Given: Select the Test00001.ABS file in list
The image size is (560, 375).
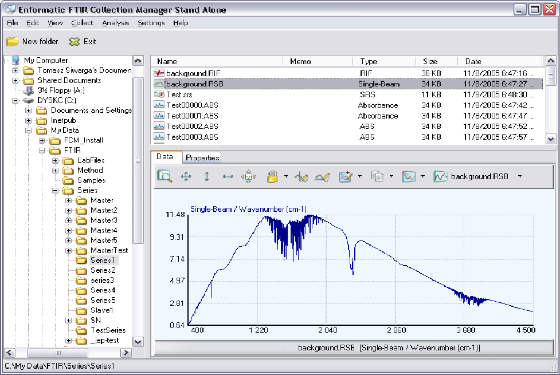Looking at the screenshot, I should click(x=192, y=116).
